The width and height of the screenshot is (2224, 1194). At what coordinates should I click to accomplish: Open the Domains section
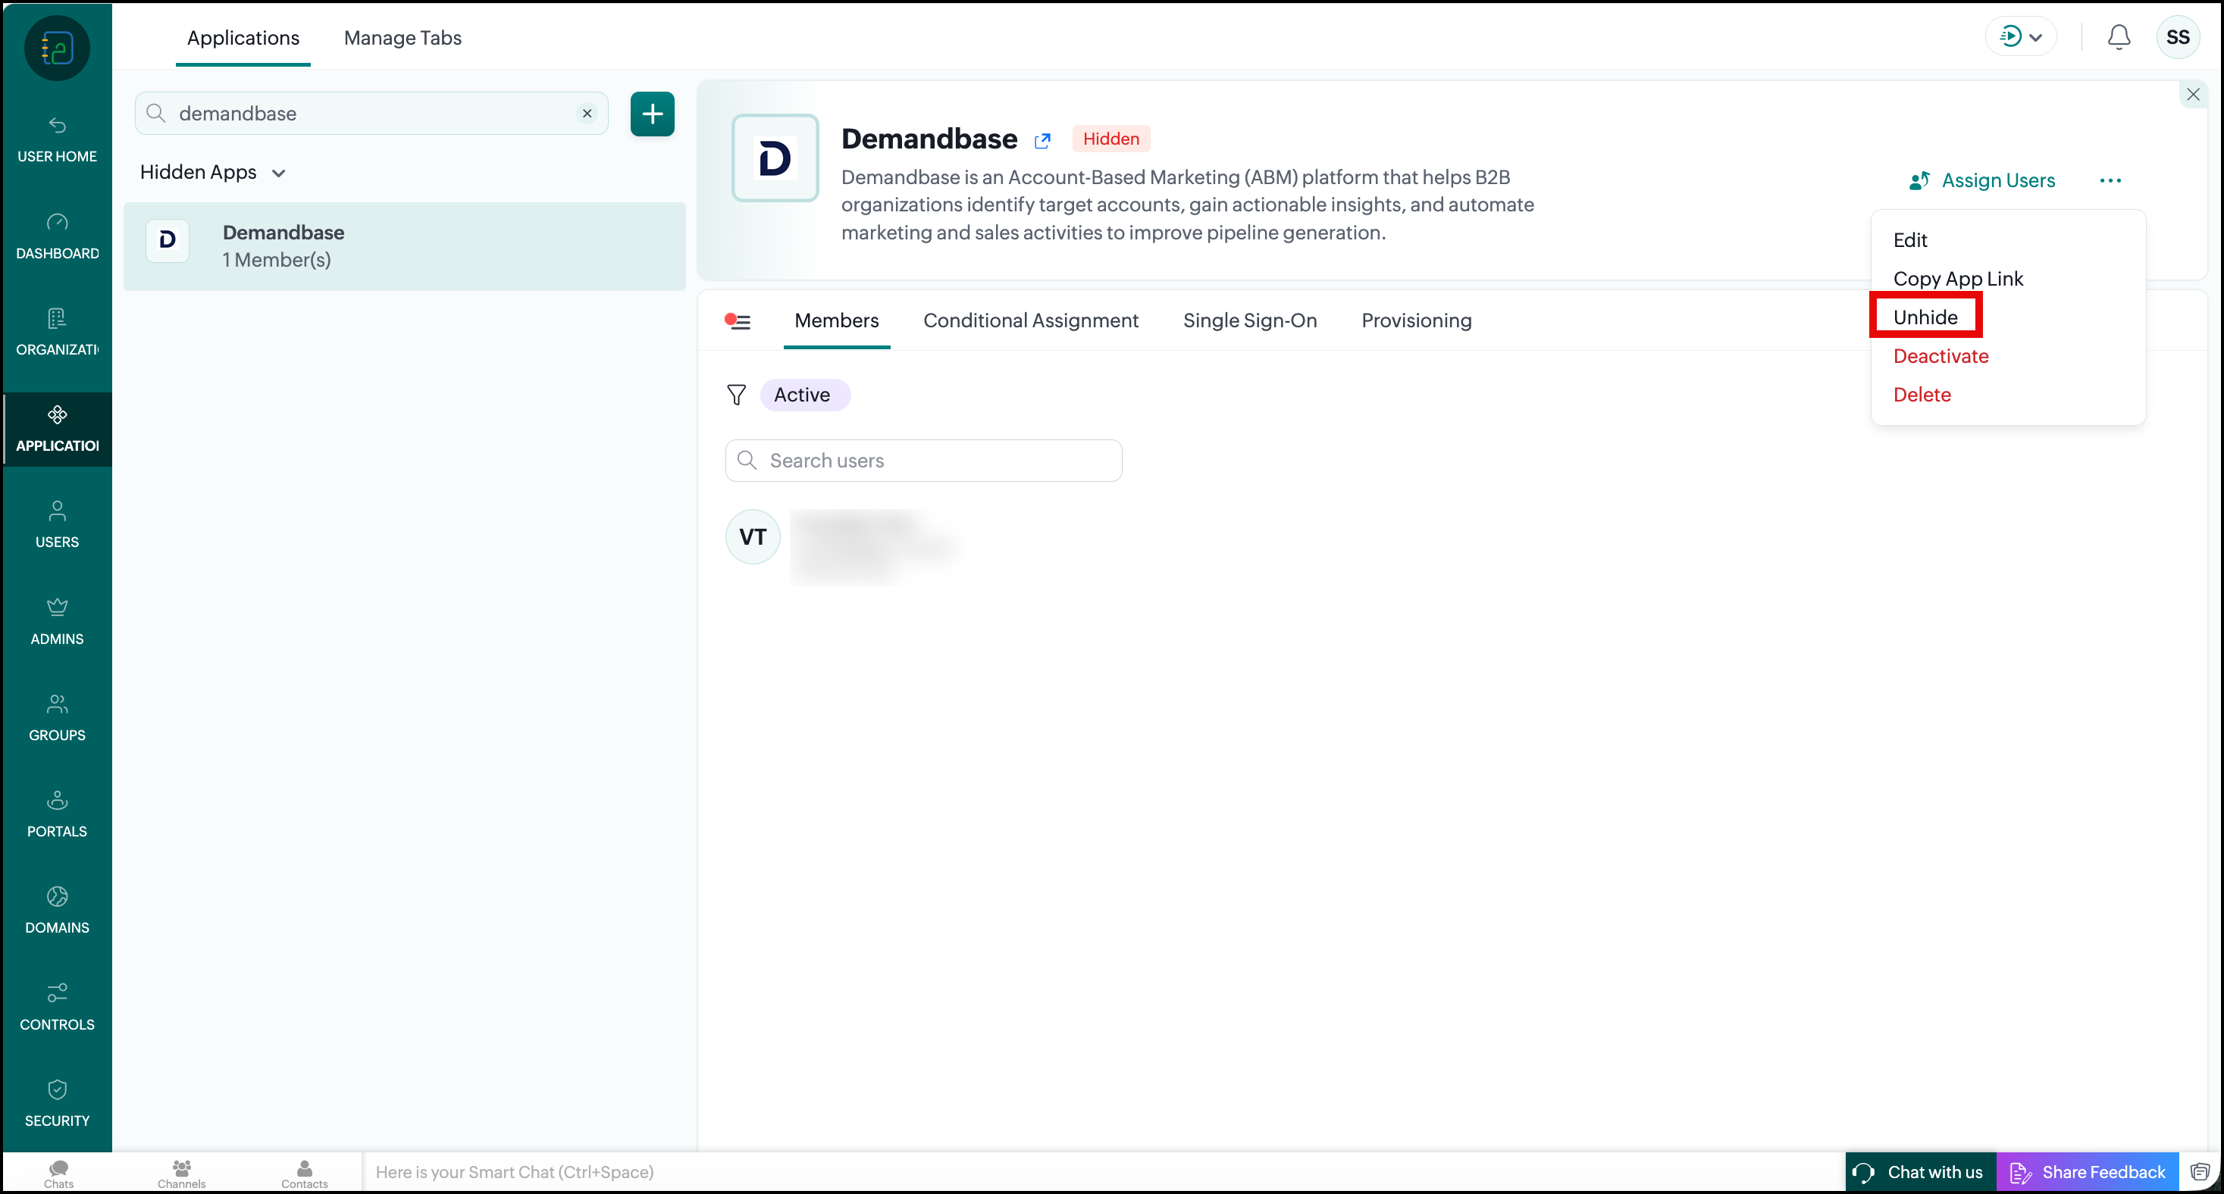[57, 911]
